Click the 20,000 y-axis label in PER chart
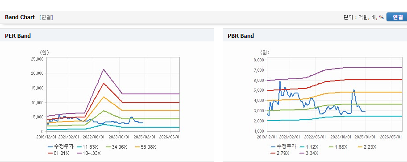Image resolution: width=407 pixels, height=162 pixels. pyautogui.click(x=37, y=73)
